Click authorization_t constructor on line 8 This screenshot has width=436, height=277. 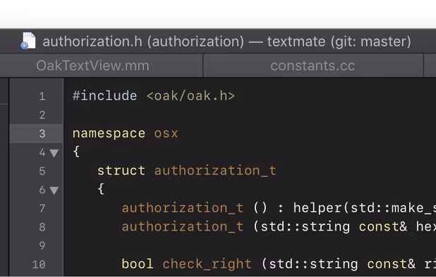coord(183,226)
